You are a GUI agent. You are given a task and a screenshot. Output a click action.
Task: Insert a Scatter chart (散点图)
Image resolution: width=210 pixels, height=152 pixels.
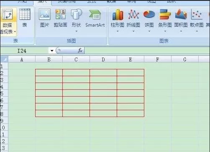pyautogui.click(x=197, y=20)
